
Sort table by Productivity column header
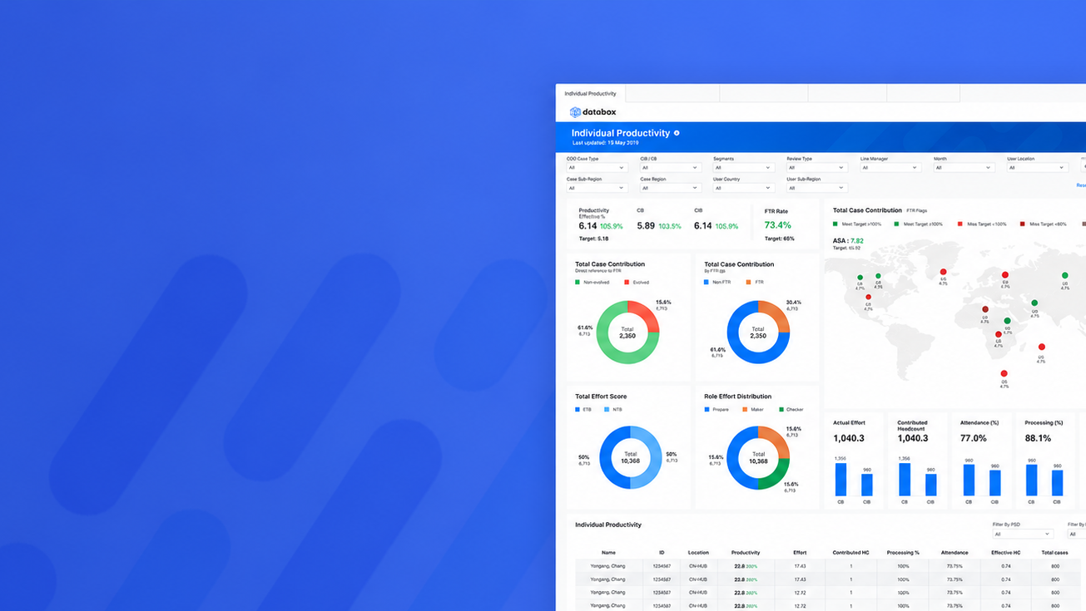tap(746, 553)
